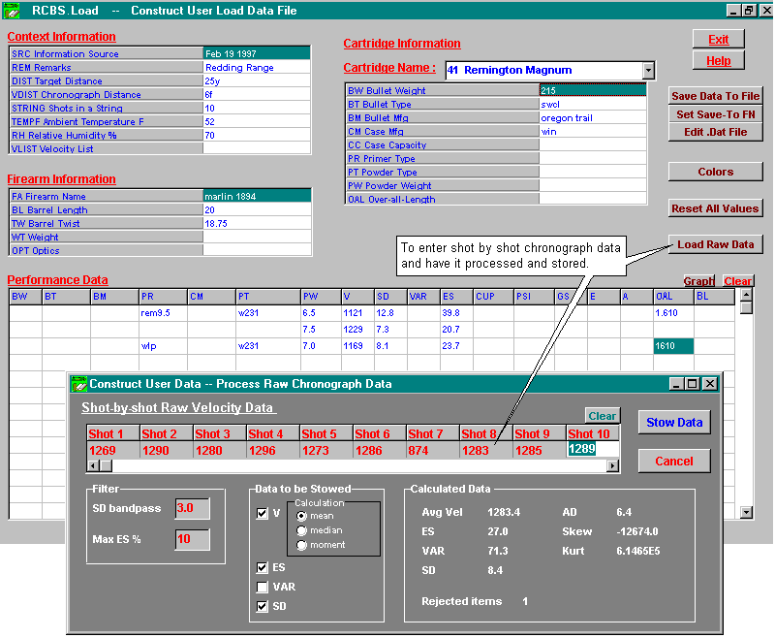Click the Load Raw Data button
This screenshot has height=638, width=775.
715,244
